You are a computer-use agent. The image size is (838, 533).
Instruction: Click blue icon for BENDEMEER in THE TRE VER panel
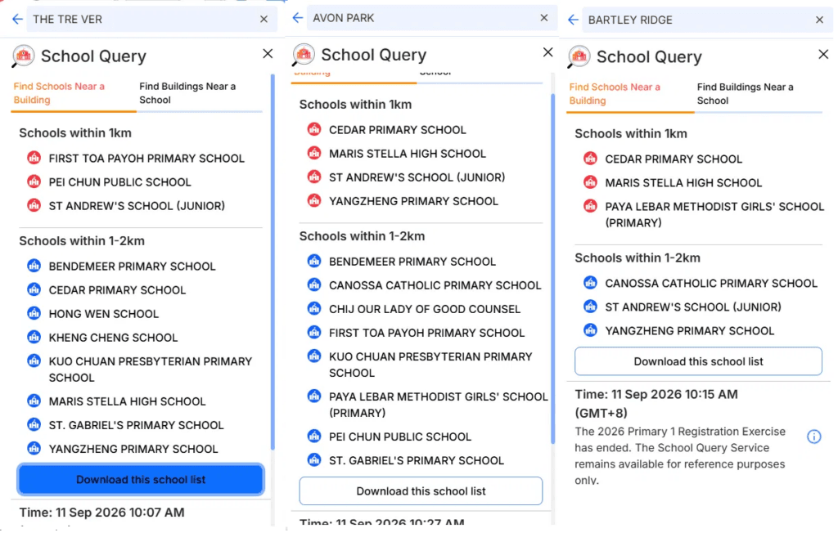coord(34,266)
